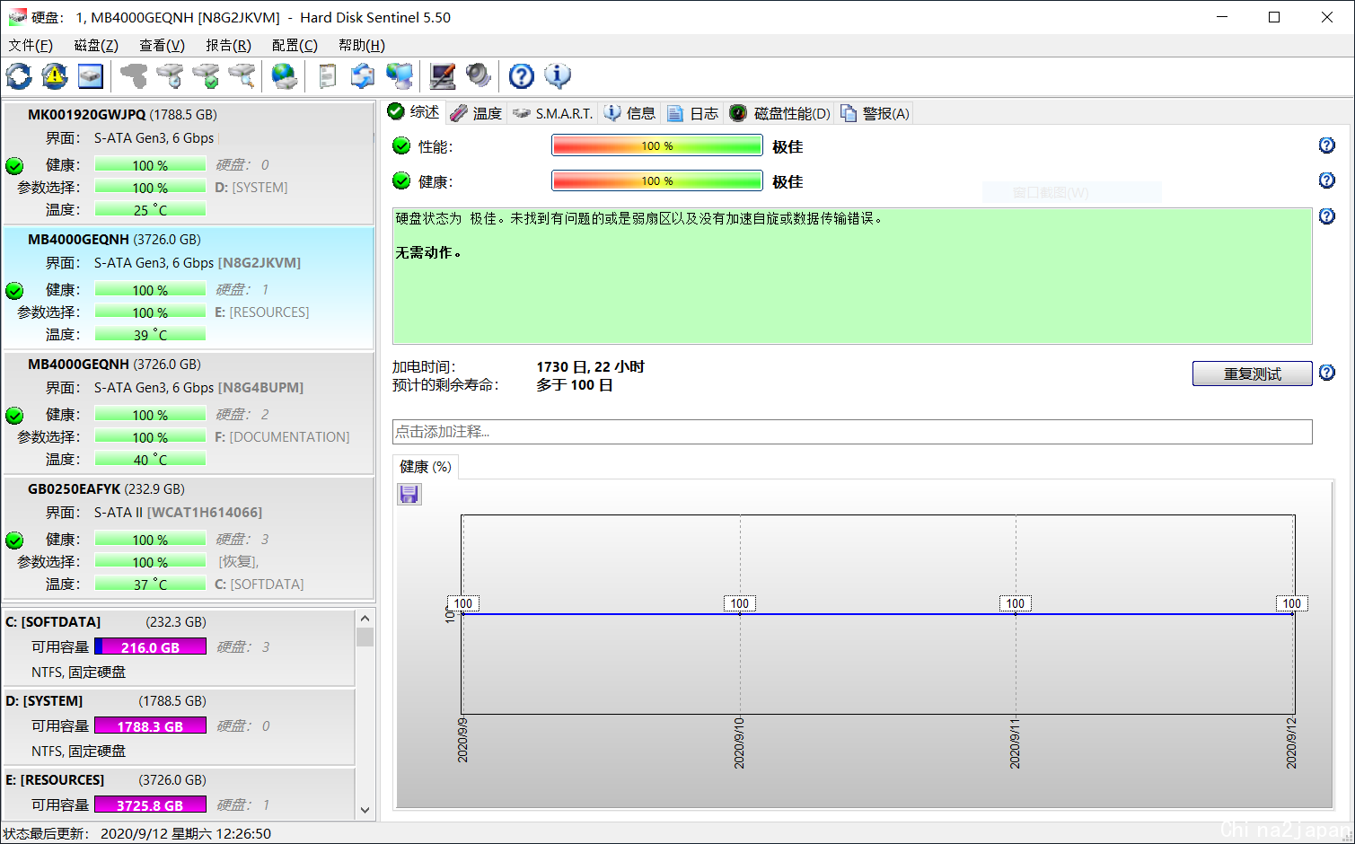Click the application icon in the title bar

17,17
